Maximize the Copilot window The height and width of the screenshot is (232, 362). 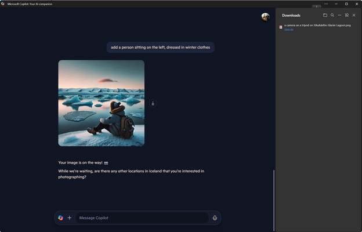coord(346,4)
